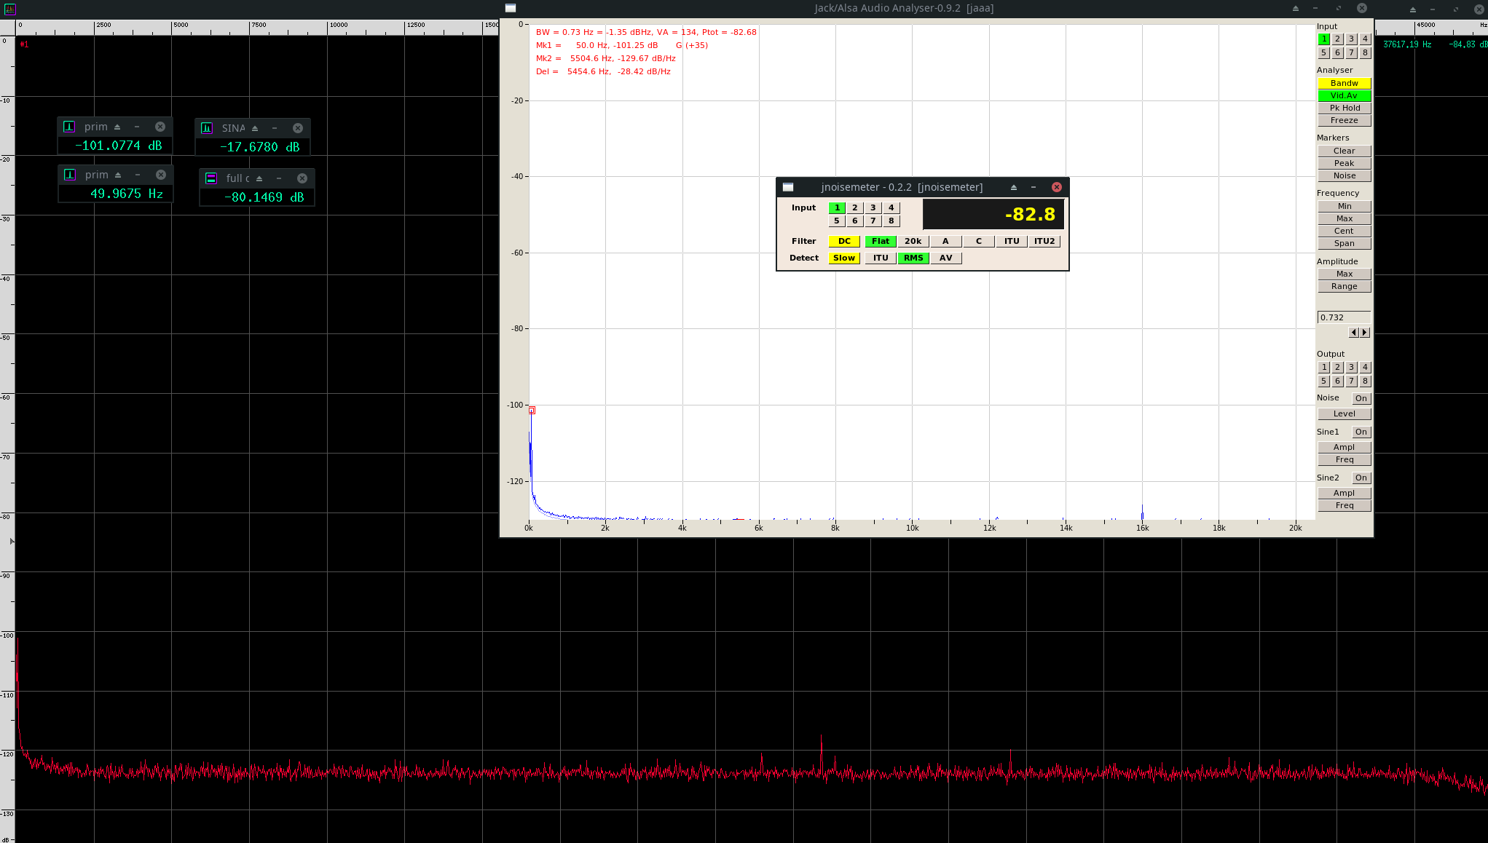1488x843 pixels.
Task: Select the Flat filter in jnoisemeter
Action: (881, 241)
